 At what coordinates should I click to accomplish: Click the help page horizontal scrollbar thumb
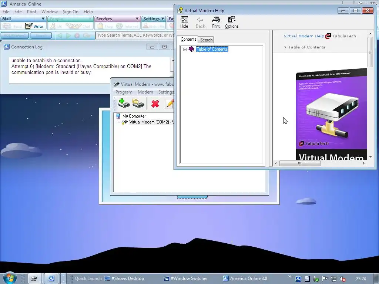point(300,163)
